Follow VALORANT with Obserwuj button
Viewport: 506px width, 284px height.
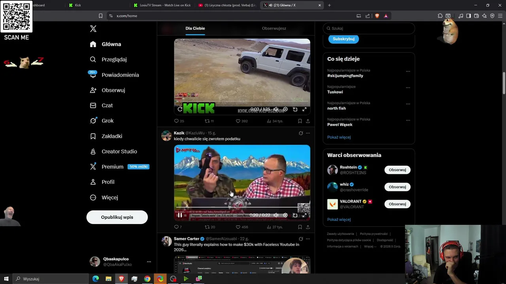point(397,204)
